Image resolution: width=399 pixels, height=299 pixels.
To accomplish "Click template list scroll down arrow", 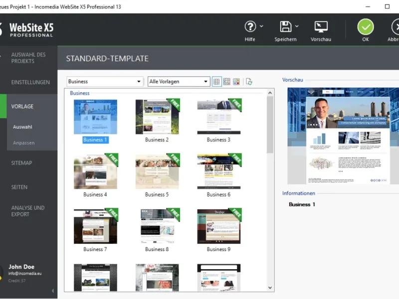I will [270, 288].
